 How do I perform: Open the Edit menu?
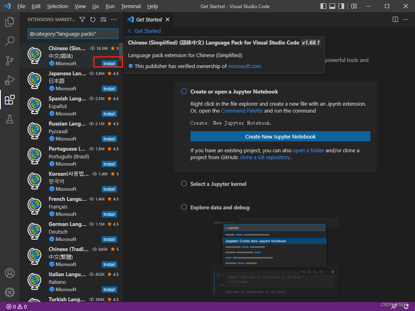tap(36, 6)
